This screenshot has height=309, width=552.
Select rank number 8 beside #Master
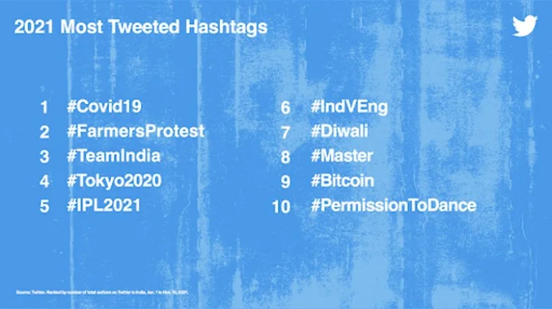[285, 157]
